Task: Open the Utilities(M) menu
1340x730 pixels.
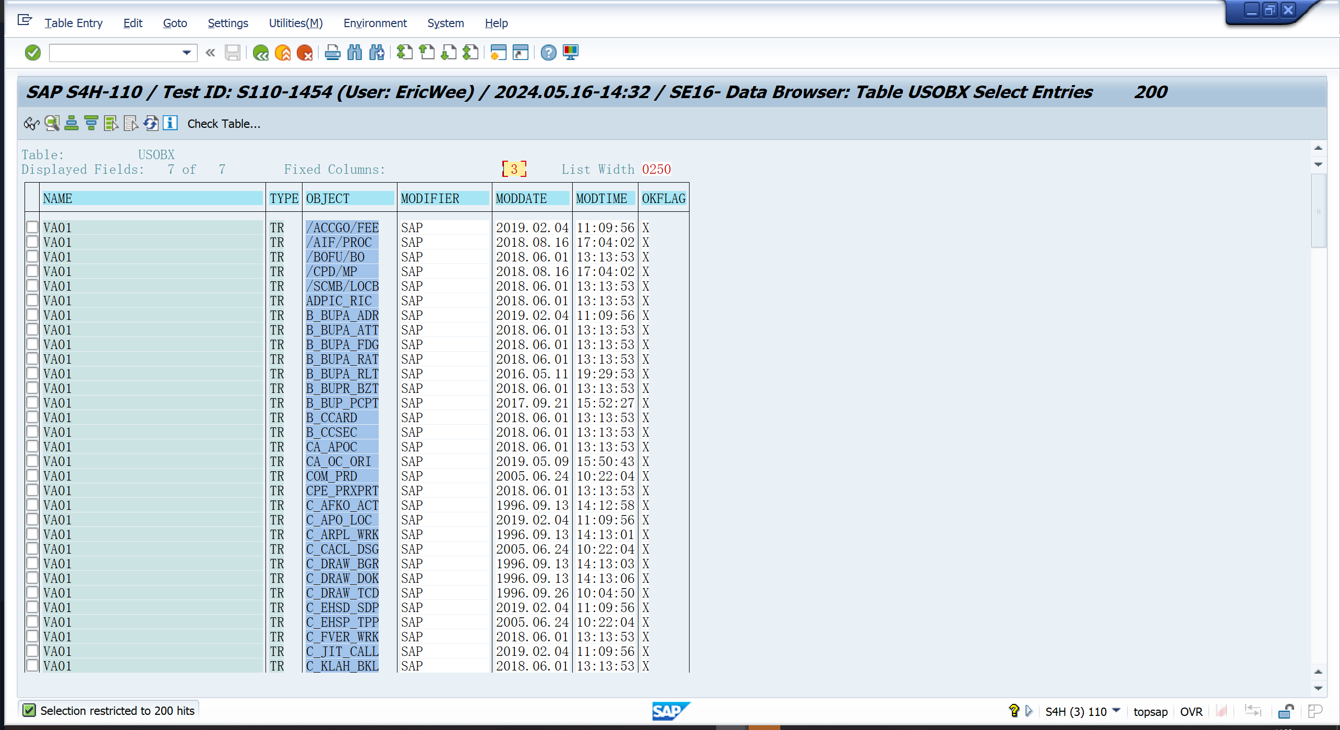Action: pos(296,23)
